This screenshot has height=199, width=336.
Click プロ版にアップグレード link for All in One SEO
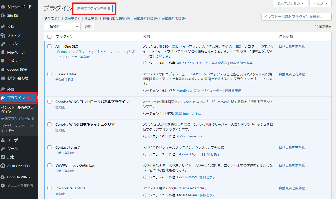pos(73,52)
